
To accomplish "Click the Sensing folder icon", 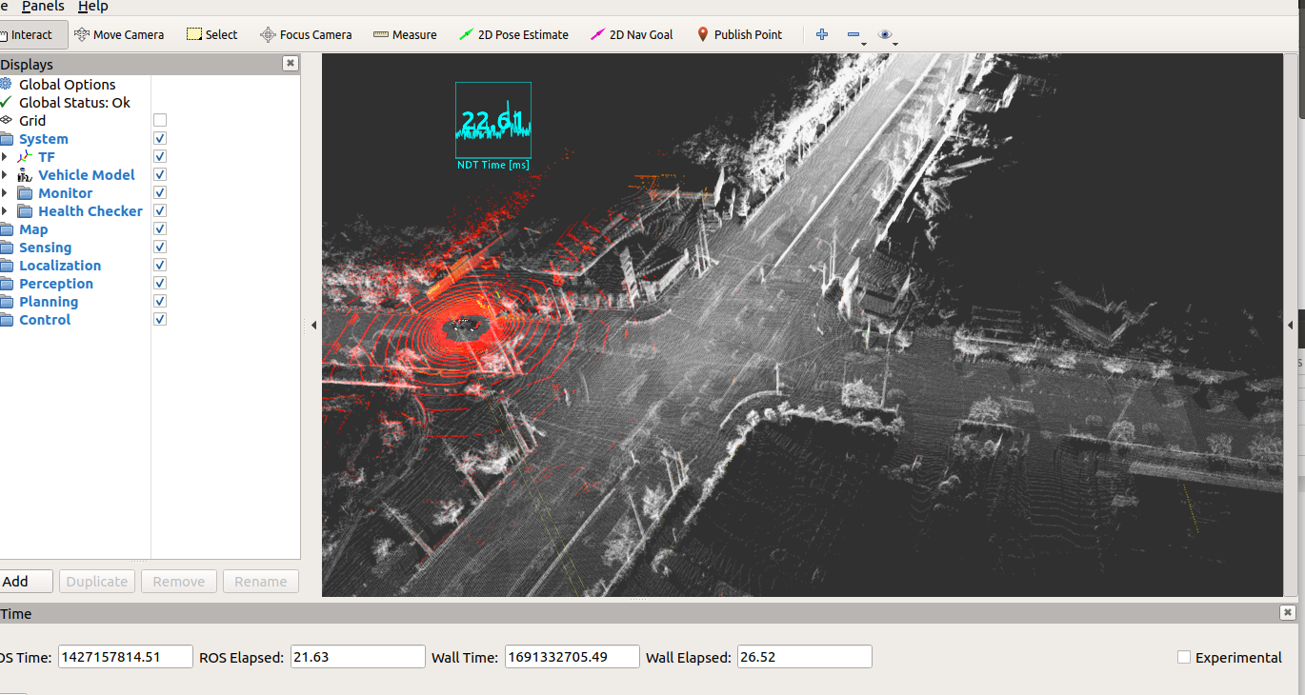I will (7, 248).
